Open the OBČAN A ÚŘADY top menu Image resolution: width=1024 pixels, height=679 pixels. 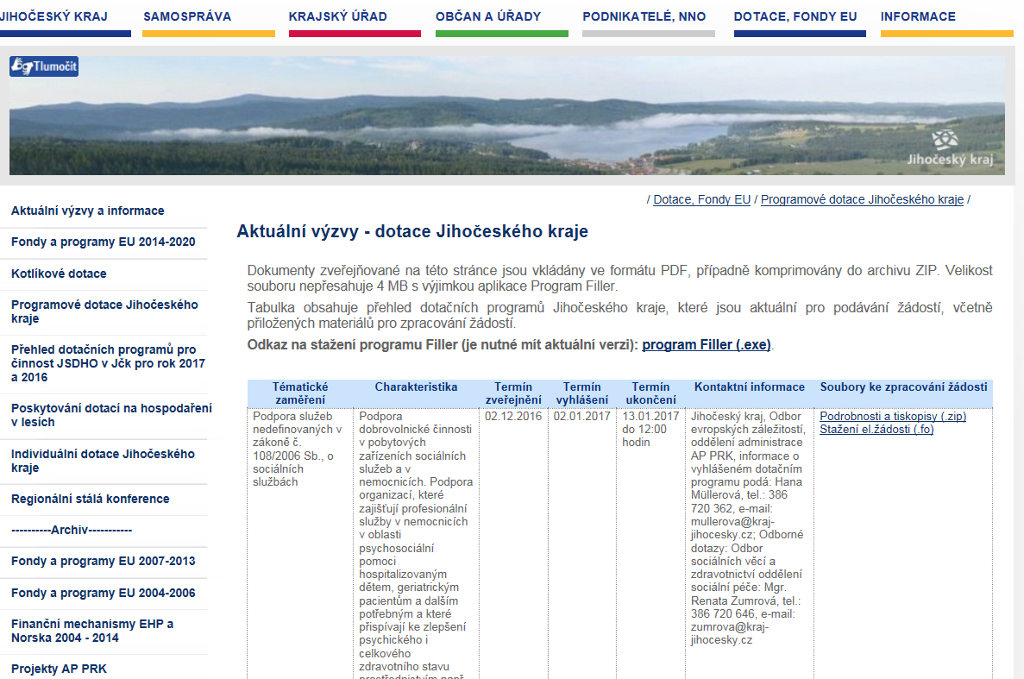tap(488, 17)
